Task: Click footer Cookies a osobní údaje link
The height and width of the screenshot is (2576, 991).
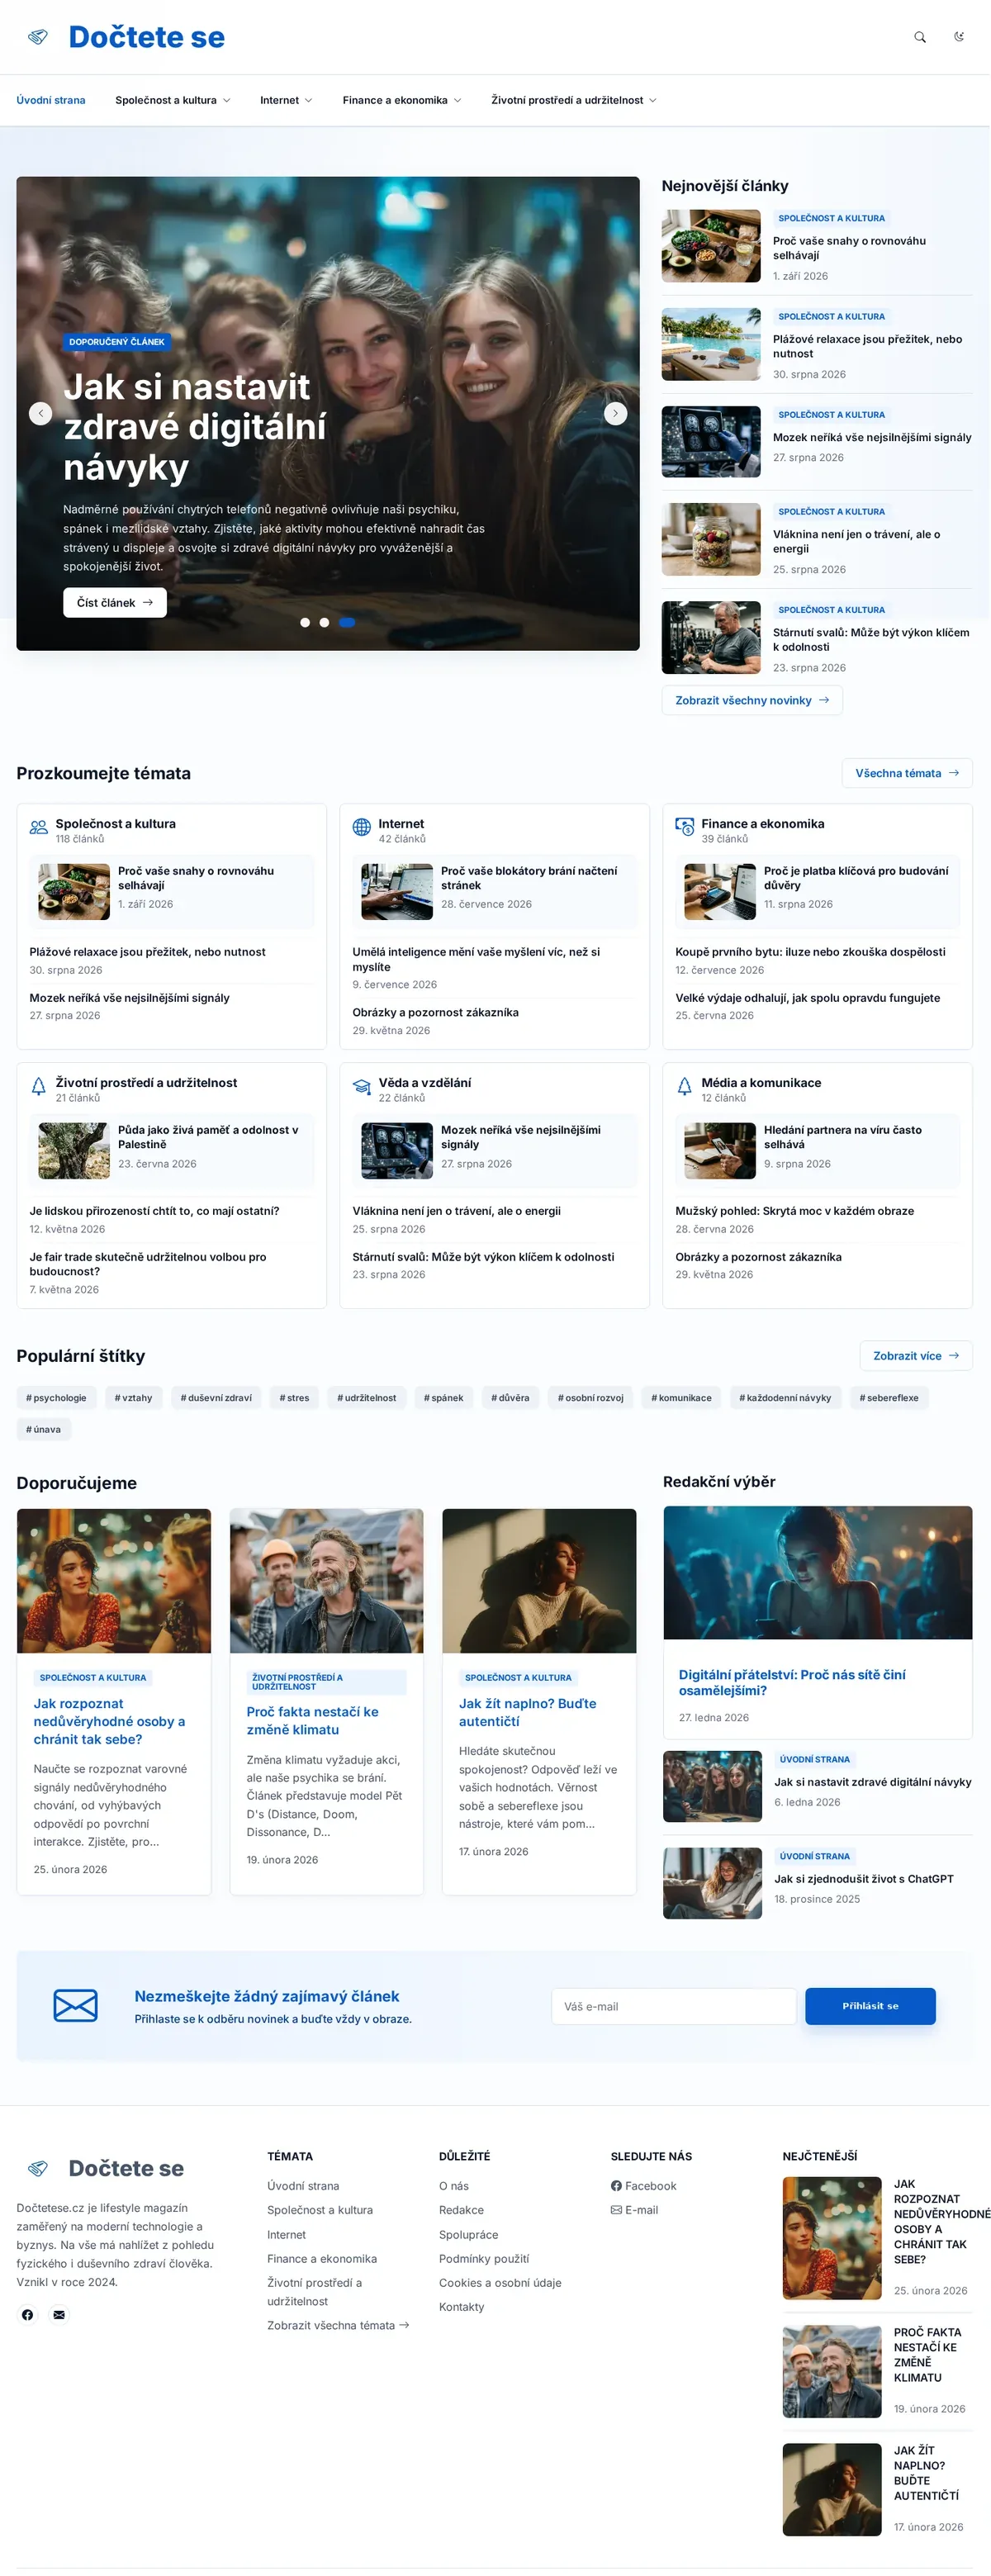Action: [500, 2283]
